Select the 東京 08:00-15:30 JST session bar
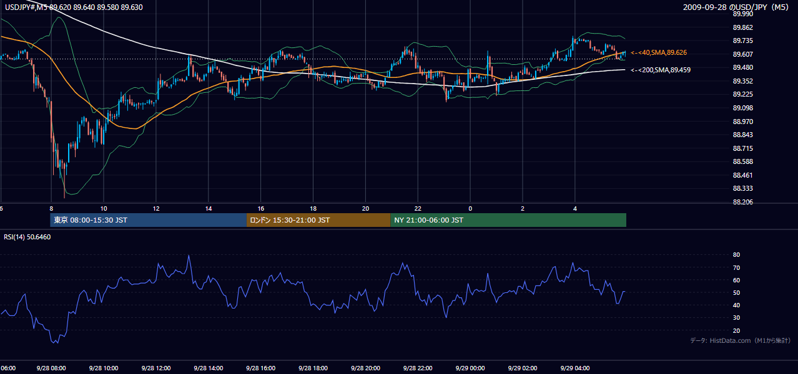Image resolution: width=798 pixels, height=374 pixels. 149,220
